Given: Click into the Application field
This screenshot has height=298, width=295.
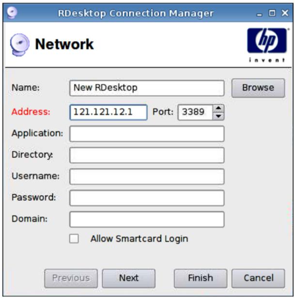Looking at the screenshot, I should tap(147, 134).
